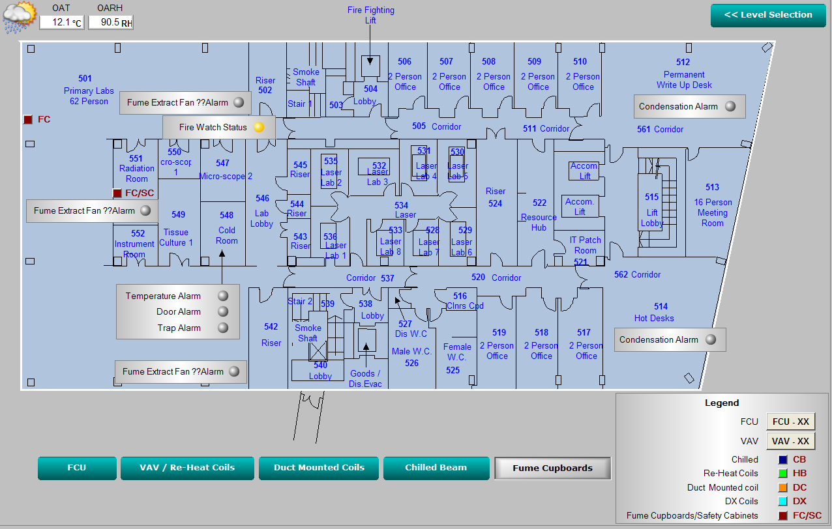Click the OAT temperature value field
The width and height of the screenshot is (832, 529).
(x=61, y=23)
